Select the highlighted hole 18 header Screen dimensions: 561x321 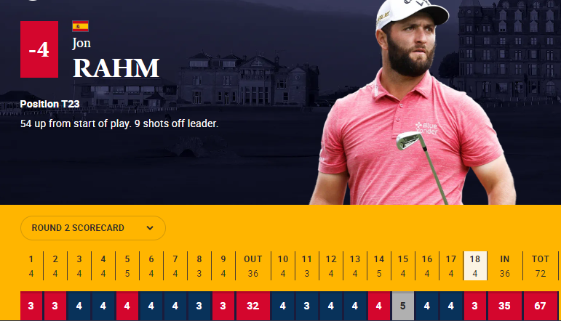(x=474, y=265)
